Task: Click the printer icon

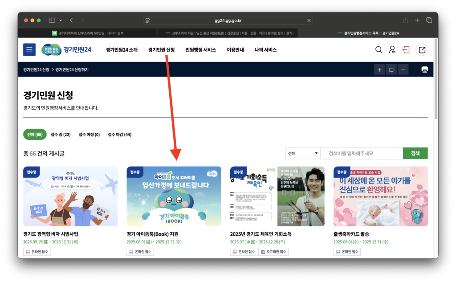Action: tap(424, 69)
